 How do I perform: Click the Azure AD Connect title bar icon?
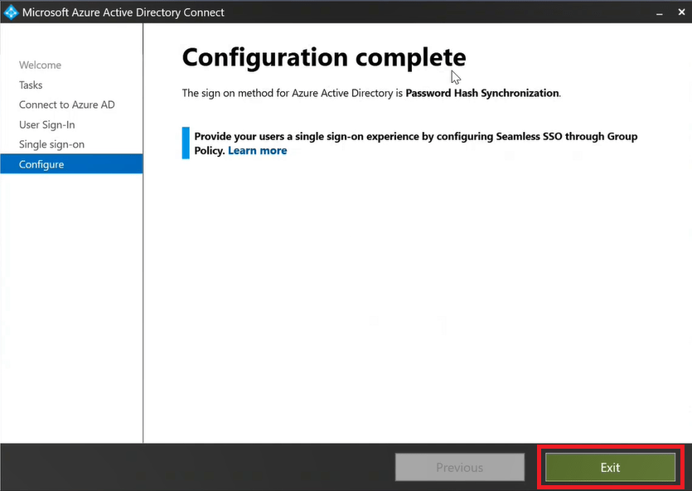(x=11, y=12)
